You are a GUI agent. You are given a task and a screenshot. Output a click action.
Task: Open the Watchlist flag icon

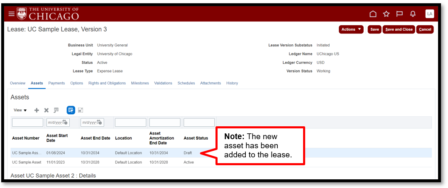coord(399,14)
